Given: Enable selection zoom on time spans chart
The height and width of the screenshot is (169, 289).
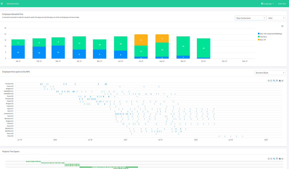Looking at the screenshot, I should click(x=274, y=81).
